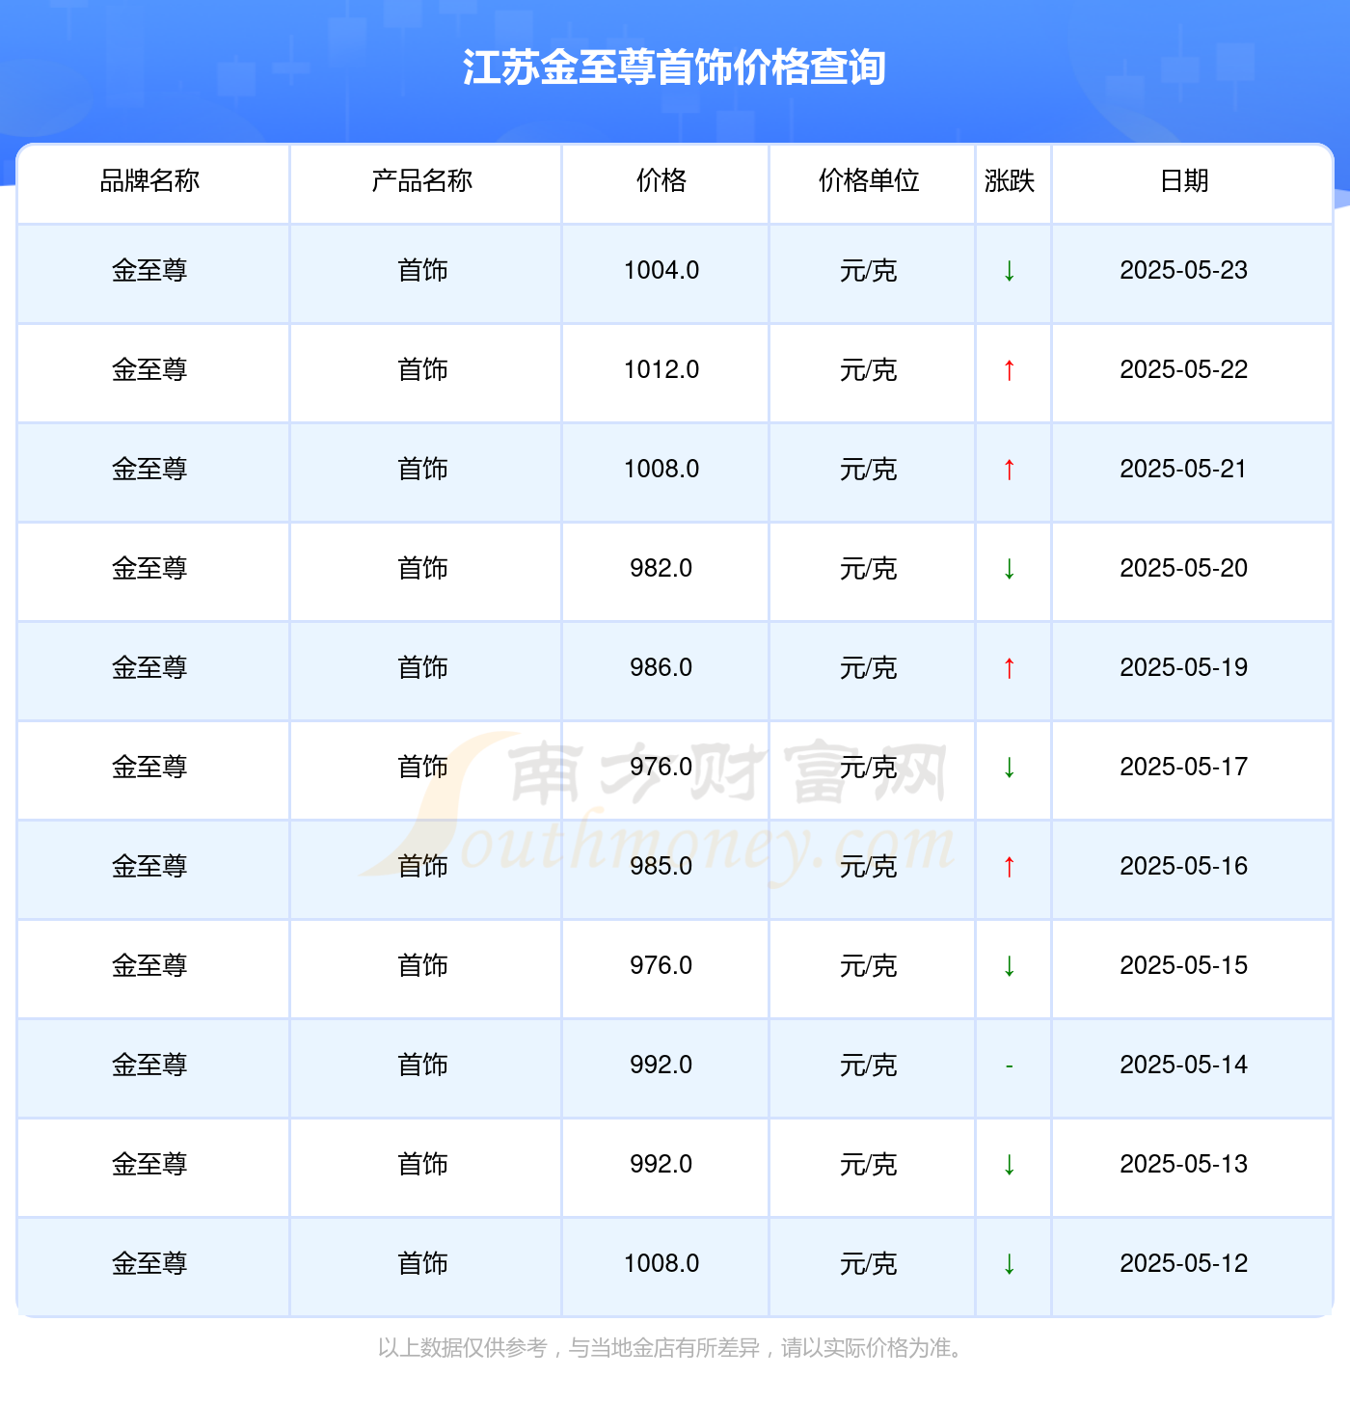The height and width of the screenshot is (1403, 1350).
Task: Click the date 2025-05-15
Action: [x=1184, y=966]
